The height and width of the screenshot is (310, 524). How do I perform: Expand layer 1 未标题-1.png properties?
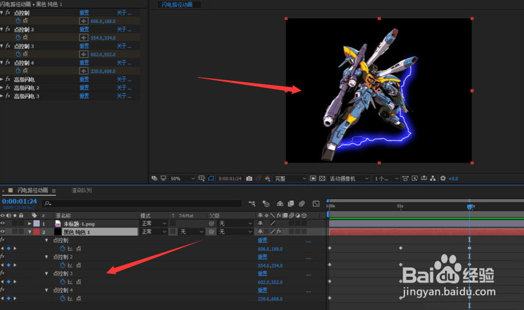29,223
